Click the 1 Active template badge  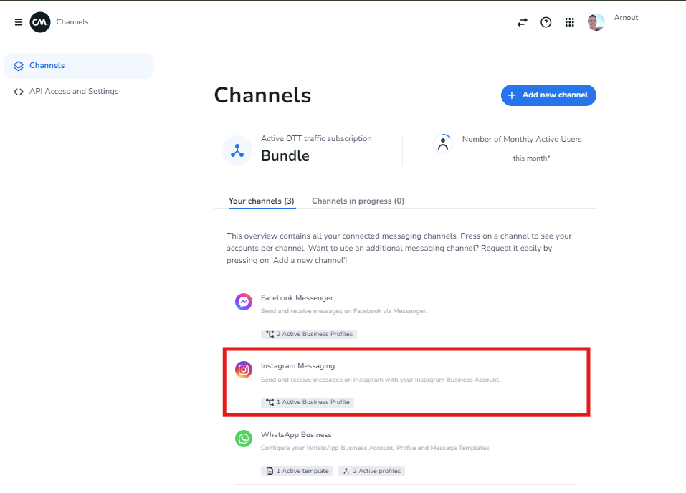click(x=297, y=471)
